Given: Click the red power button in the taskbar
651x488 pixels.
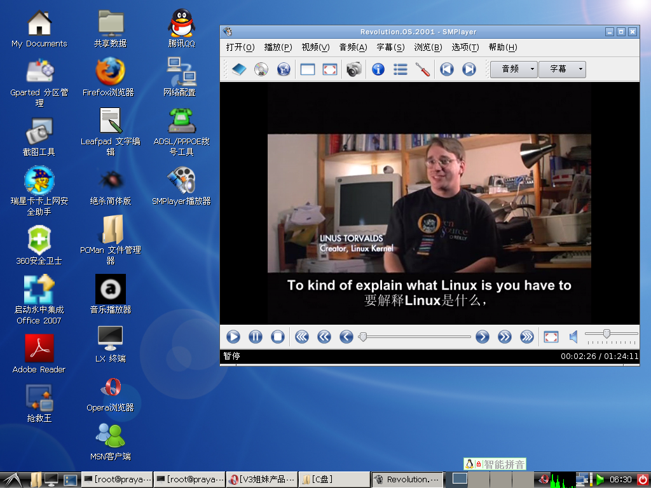Looking at the screenshot, I should tap(642, 480).
